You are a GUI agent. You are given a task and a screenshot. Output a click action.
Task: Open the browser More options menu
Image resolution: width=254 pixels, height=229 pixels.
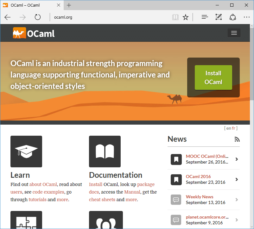point(247,17)
